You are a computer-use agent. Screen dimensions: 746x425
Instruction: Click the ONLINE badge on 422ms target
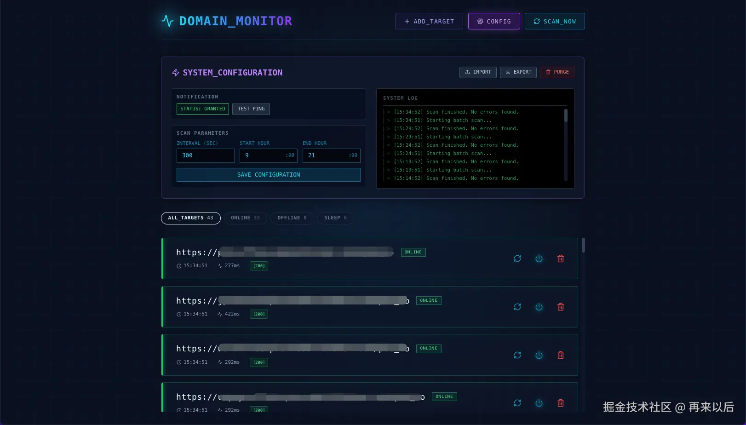click(429, 300)
